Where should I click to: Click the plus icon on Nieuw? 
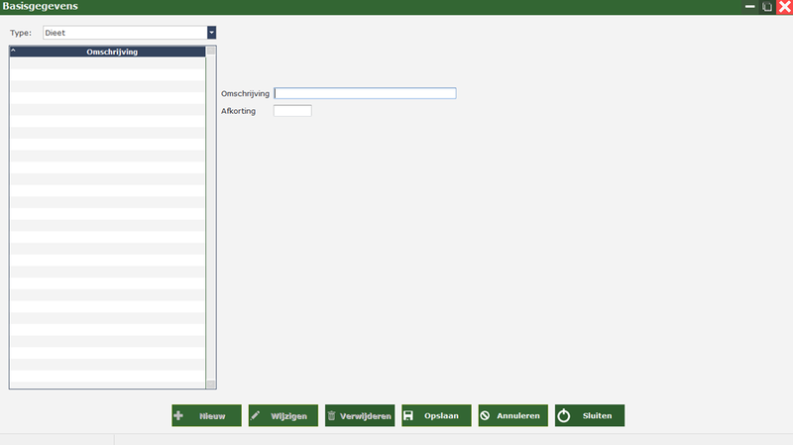pyautogui.click(x=178, y=415)
